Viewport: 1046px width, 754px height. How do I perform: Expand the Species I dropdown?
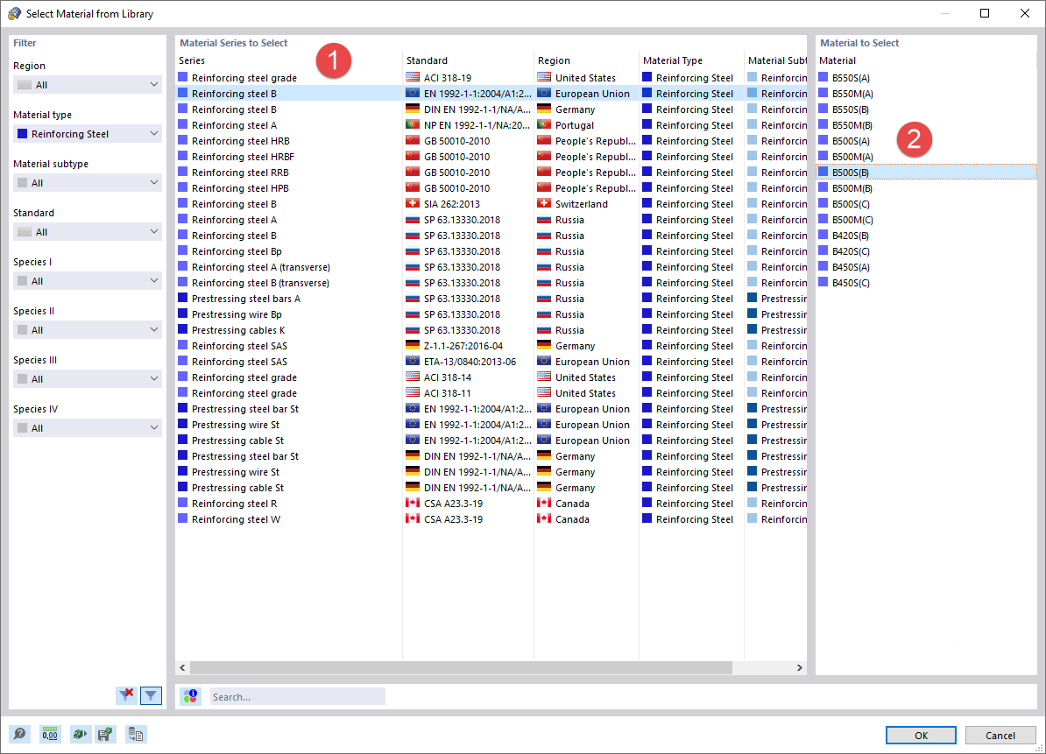coord(88,280)
